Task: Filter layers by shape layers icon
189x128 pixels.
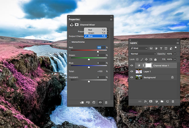Action: pos(166,48)
